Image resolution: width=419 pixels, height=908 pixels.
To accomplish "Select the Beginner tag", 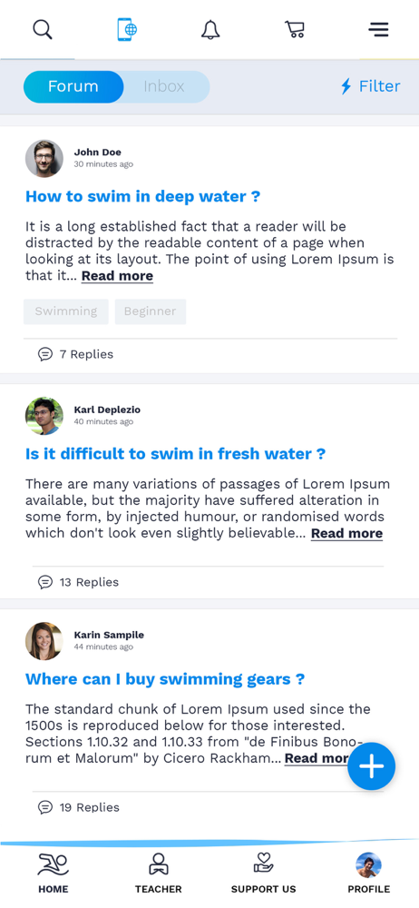I will click(151, 311).
